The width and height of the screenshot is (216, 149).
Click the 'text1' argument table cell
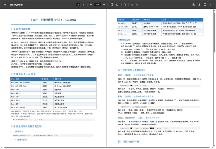124,30
